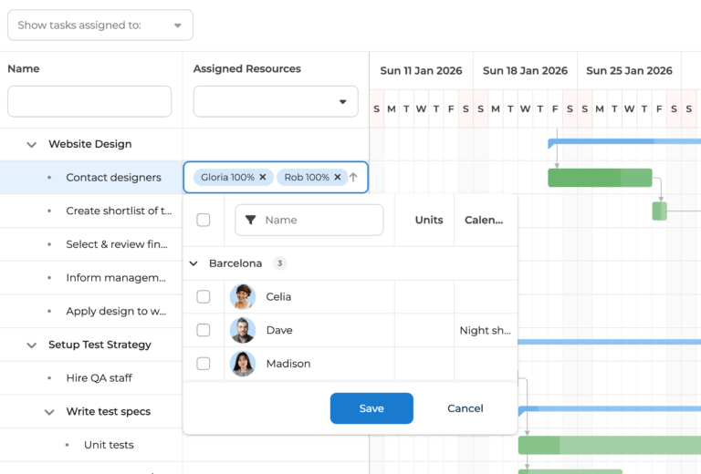Click the green Contact designers task bar
Image resolution: width=701 pixels, height=474 pixels.
pyautogui.click(x=600, y=178)
